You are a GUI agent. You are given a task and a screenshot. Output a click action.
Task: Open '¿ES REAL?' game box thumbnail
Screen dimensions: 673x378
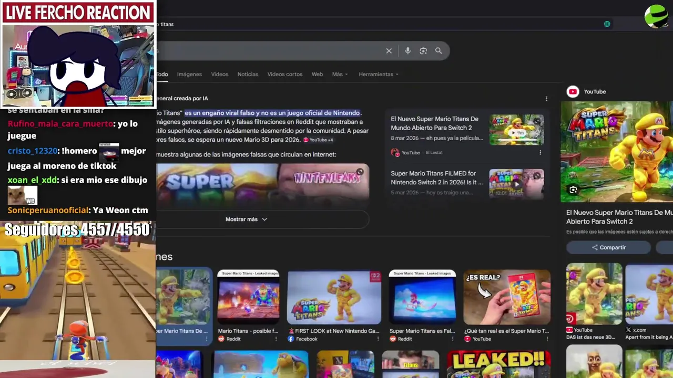(507, 298)
